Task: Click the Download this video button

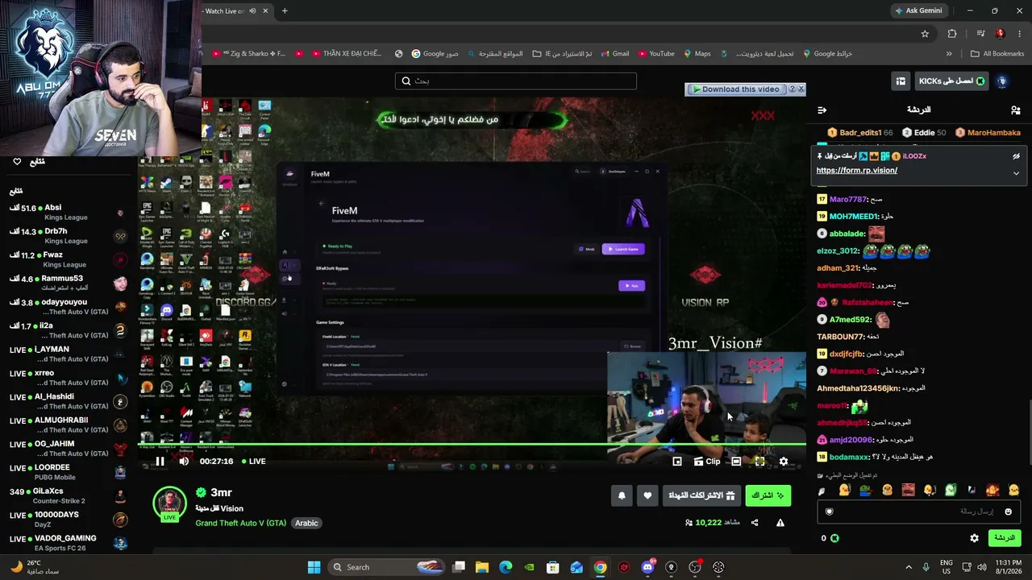Action: pyautogui.click(x=735, y=89)
